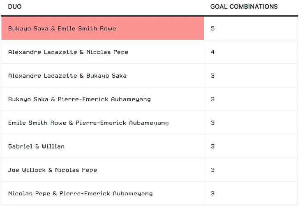The image size is (300, 206).
Task: Select the goal count 4 for Lacazette & Pepe
Action: click(212, 52)
